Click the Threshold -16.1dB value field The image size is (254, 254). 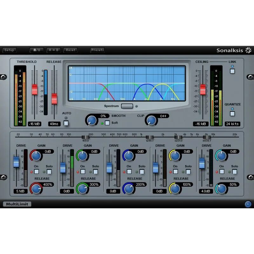point(35,124)
